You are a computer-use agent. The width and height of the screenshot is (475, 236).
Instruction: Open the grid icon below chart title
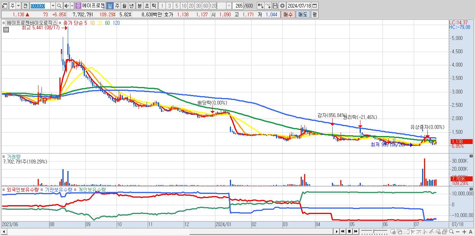pyautogui.click(x=6, y=30)
